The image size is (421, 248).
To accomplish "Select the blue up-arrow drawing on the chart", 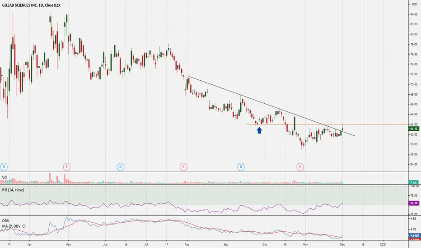I will 259,130.
